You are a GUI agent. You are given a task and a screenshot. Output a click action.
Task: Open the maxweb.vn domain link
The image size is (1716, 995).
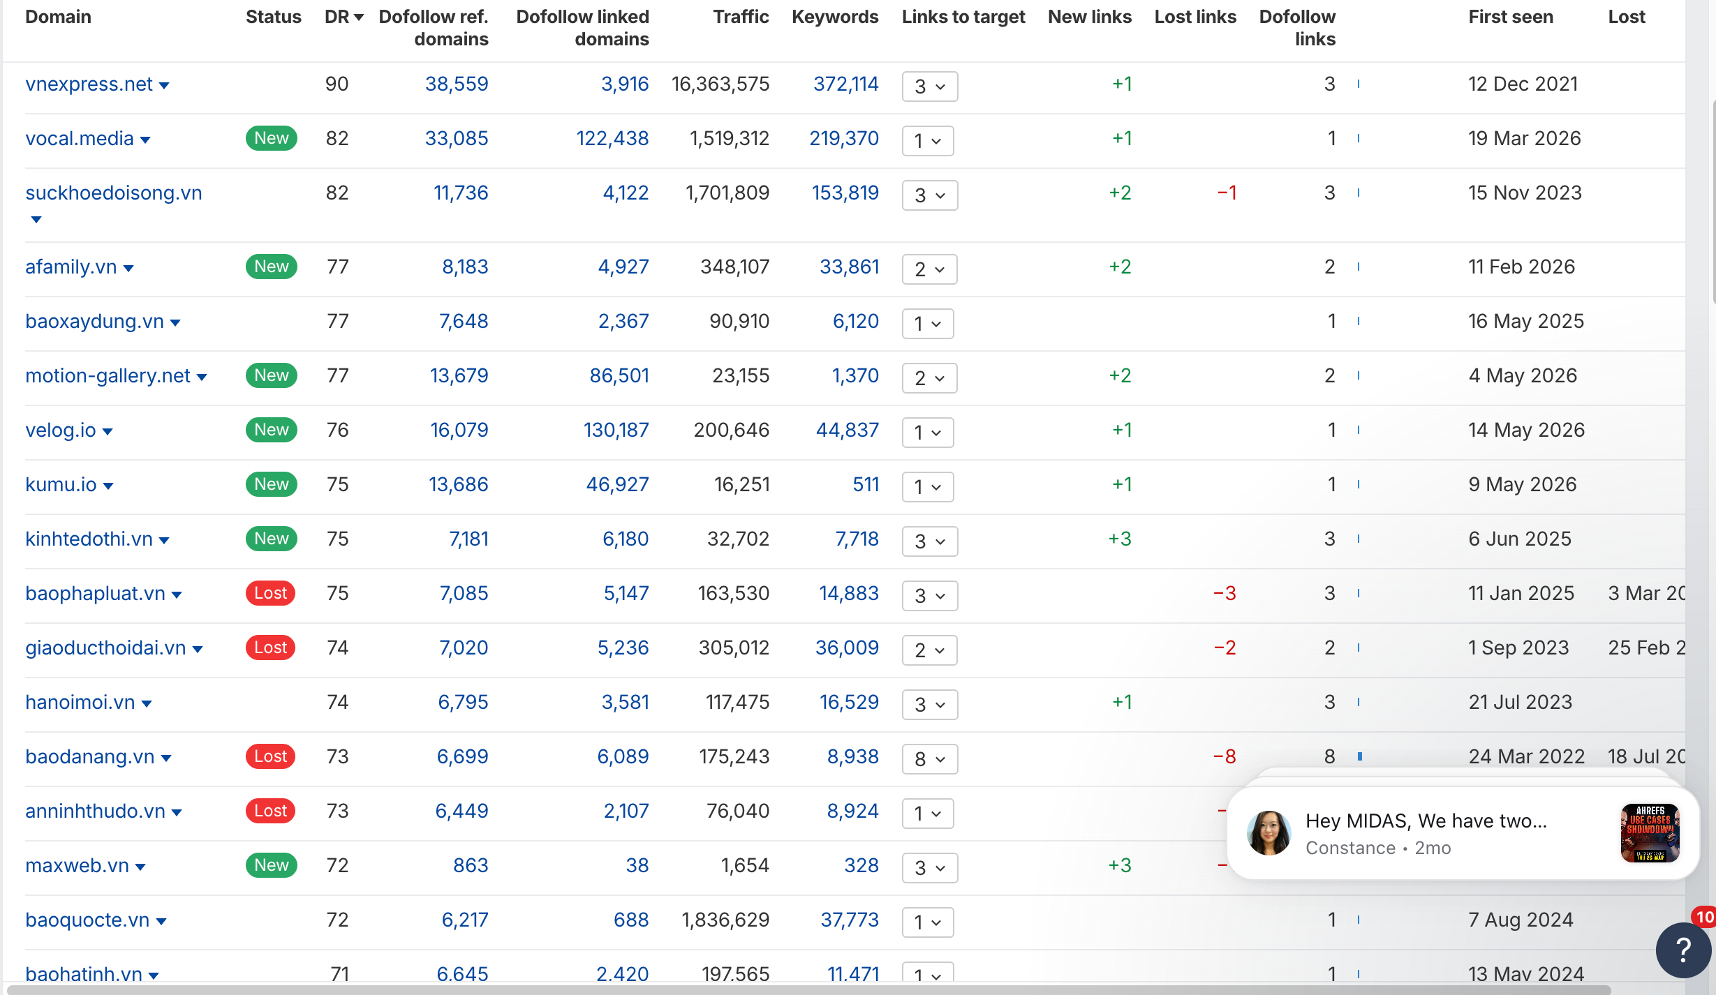[x=77, y=865]
